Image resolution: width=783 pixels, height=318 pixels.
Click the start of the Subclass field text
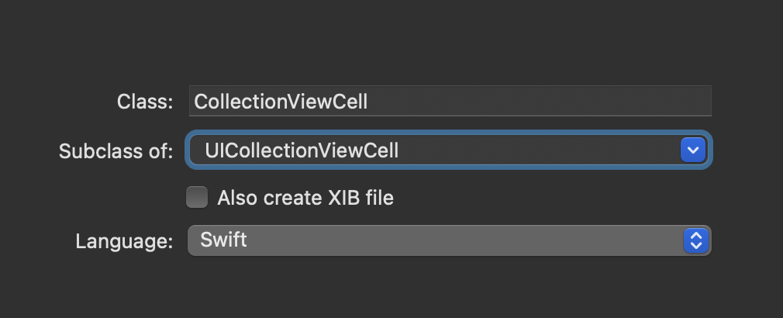point(205,150)
